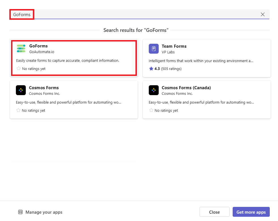Select the Team Forms result title
Viewport: 278px width, 221px height.
pos(174,46)
